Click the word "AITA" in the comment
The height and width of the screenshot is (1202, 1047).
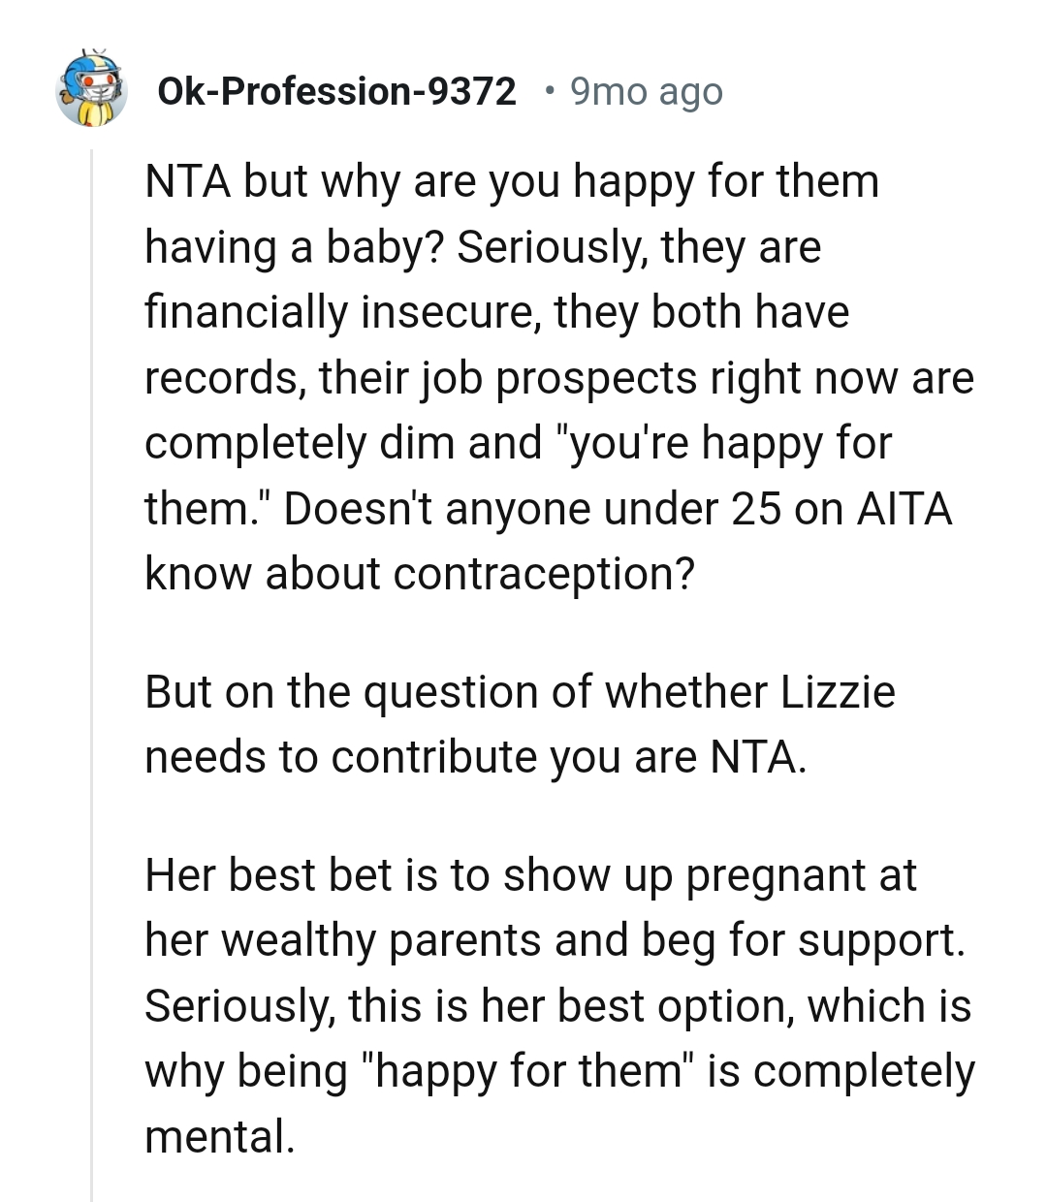click(x=904, y=509)
